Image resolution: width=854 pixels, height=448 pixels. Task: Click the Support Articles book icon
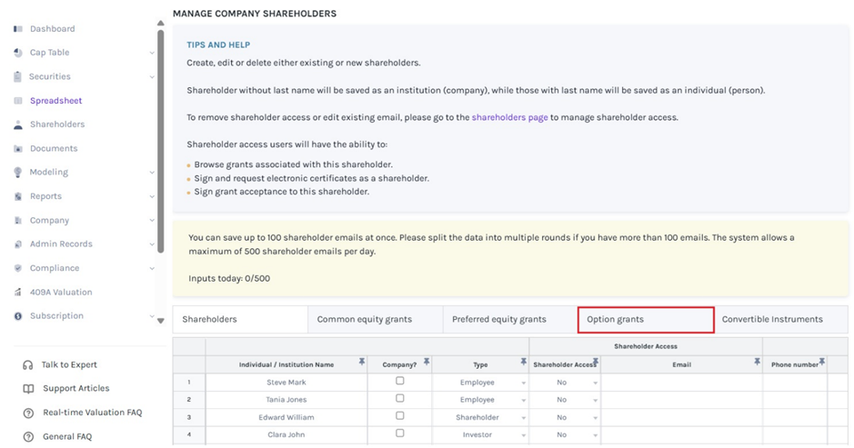click(x=28, y=389)
